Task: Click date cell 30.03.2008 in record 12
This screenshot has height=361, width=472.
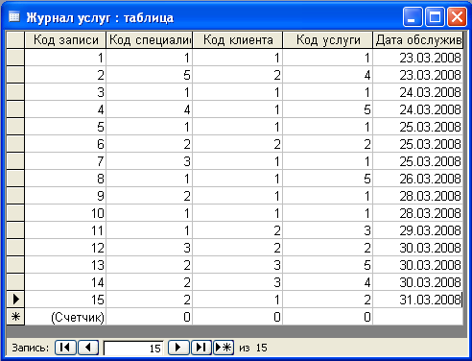Action: 418,248
